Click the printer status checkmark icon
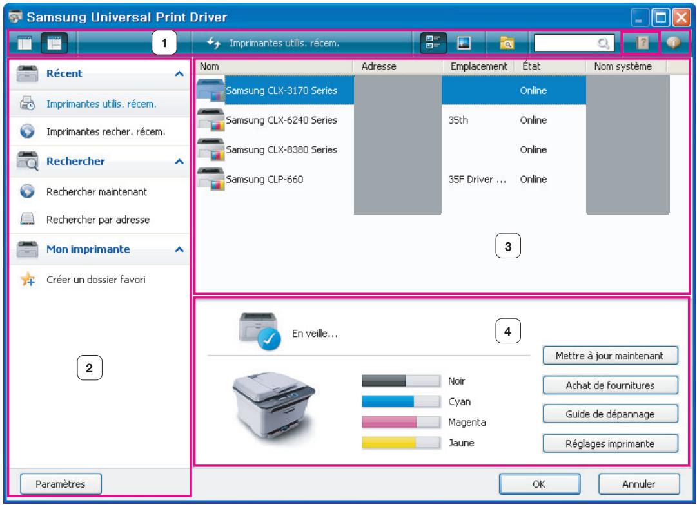Viewport: 697px width, 507px height. 270,340
